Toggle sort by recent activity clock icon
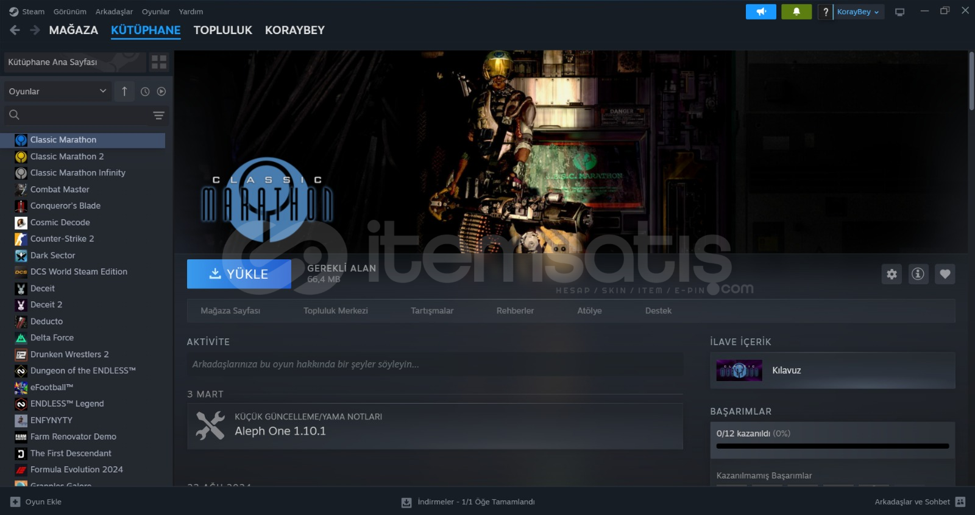The height and width of the screenshot is (515, 975). [145, 91]
